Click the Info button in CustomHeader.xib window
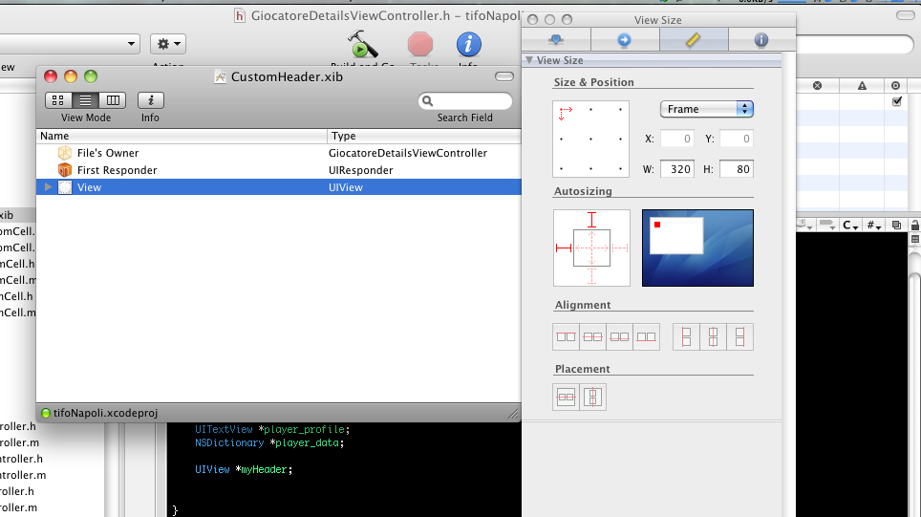 pyautogui.click(x=151, y=100)
